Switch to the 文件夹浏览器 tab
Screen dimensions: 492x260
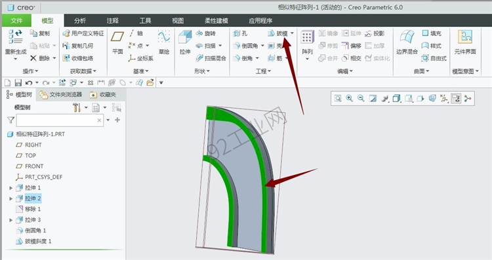coord(61,94)
